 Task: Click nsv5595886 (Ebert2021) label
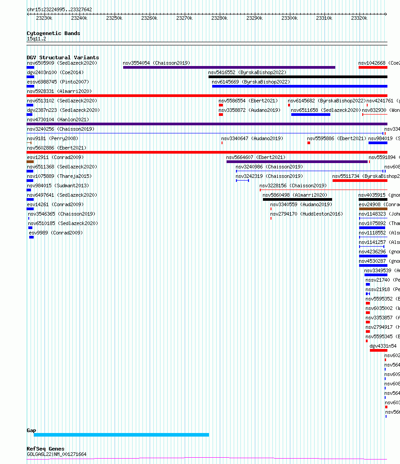[x=337, y=138]
